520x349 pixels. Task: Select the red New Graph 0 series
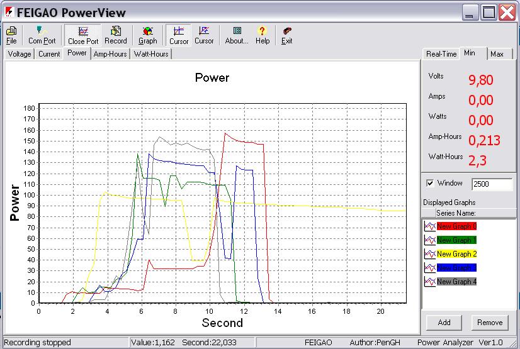click(x=456, y=226)
